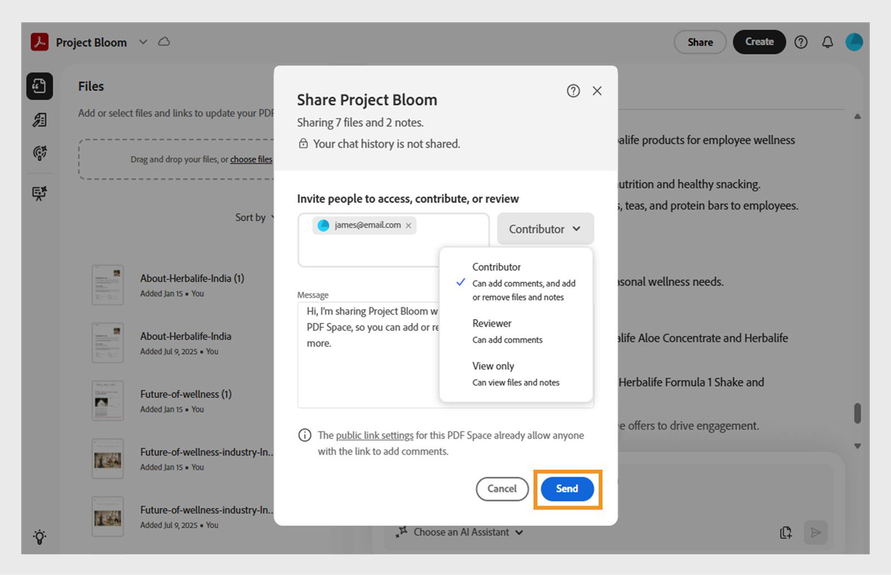The height and width of the screenshot is (575, 891).
Task: Open the audio overview tool in sidebar
Action: pos(40,154)
